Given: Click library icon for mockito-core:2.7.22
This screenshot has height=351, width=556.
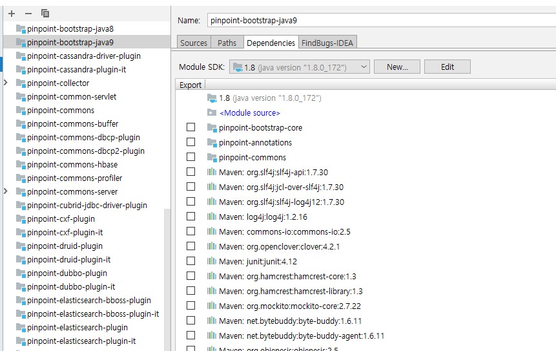Looking at the screenshot, I should [x=212, y=306].
